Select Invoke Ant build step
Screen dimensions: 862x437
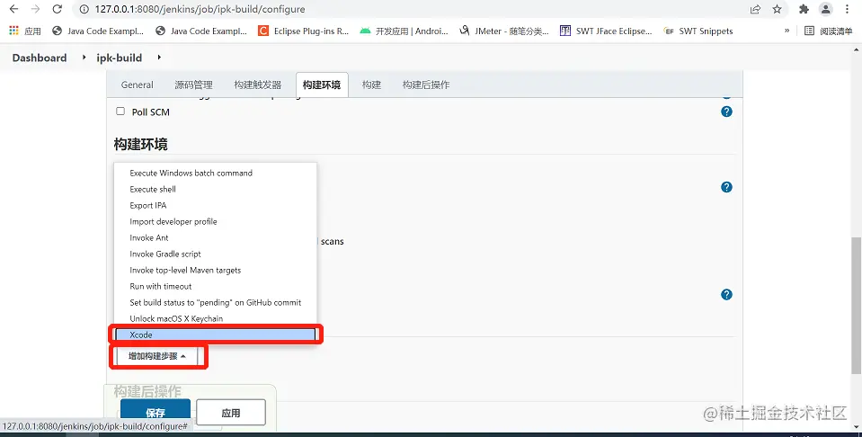point(215,237)
